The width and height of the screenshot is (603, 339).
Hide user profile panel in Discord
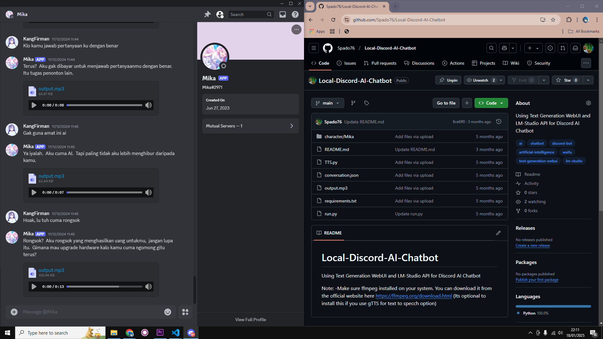tap(220, 14)
